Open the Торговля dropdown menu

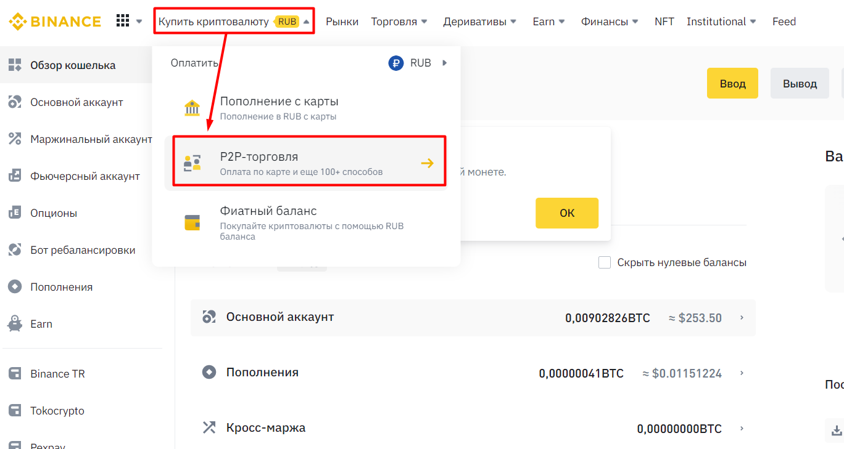(x=399, y=22)
